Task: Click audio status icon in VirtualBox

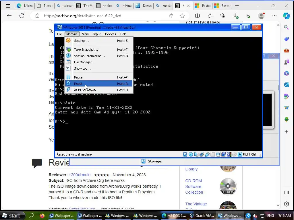Action: coord(196,154)
